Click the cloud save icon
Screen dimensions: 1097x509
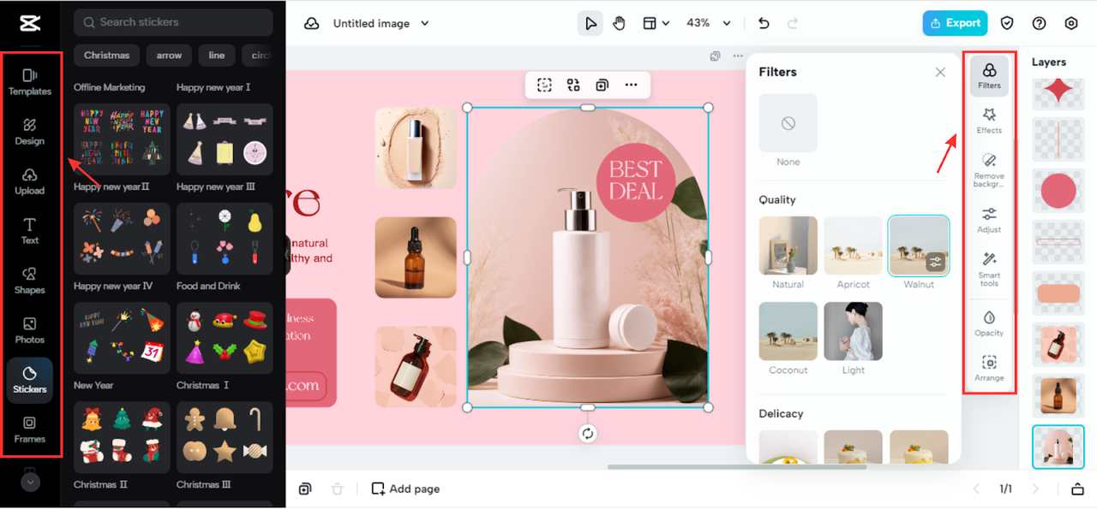312,24
